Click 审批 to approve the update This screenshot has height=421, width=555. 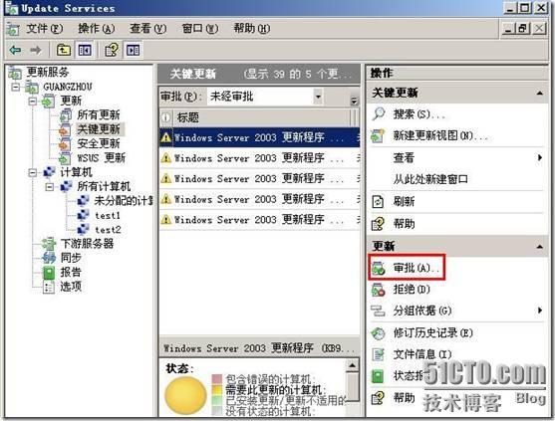click(416, 268)
